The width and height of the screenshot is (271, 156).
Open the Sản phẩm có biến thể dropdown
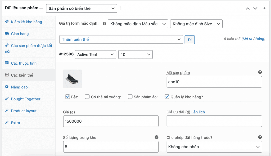point(81,8)
